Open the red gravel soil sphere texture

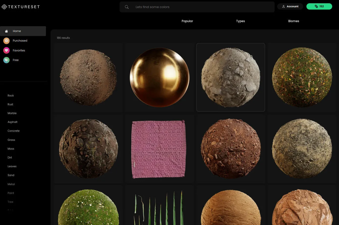point(231,149)
